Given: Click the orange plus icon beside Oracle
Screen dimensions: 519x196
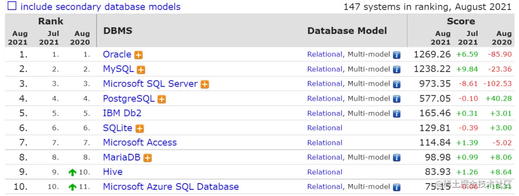Looking at the screenshot, I should click(x=138, y=55).
